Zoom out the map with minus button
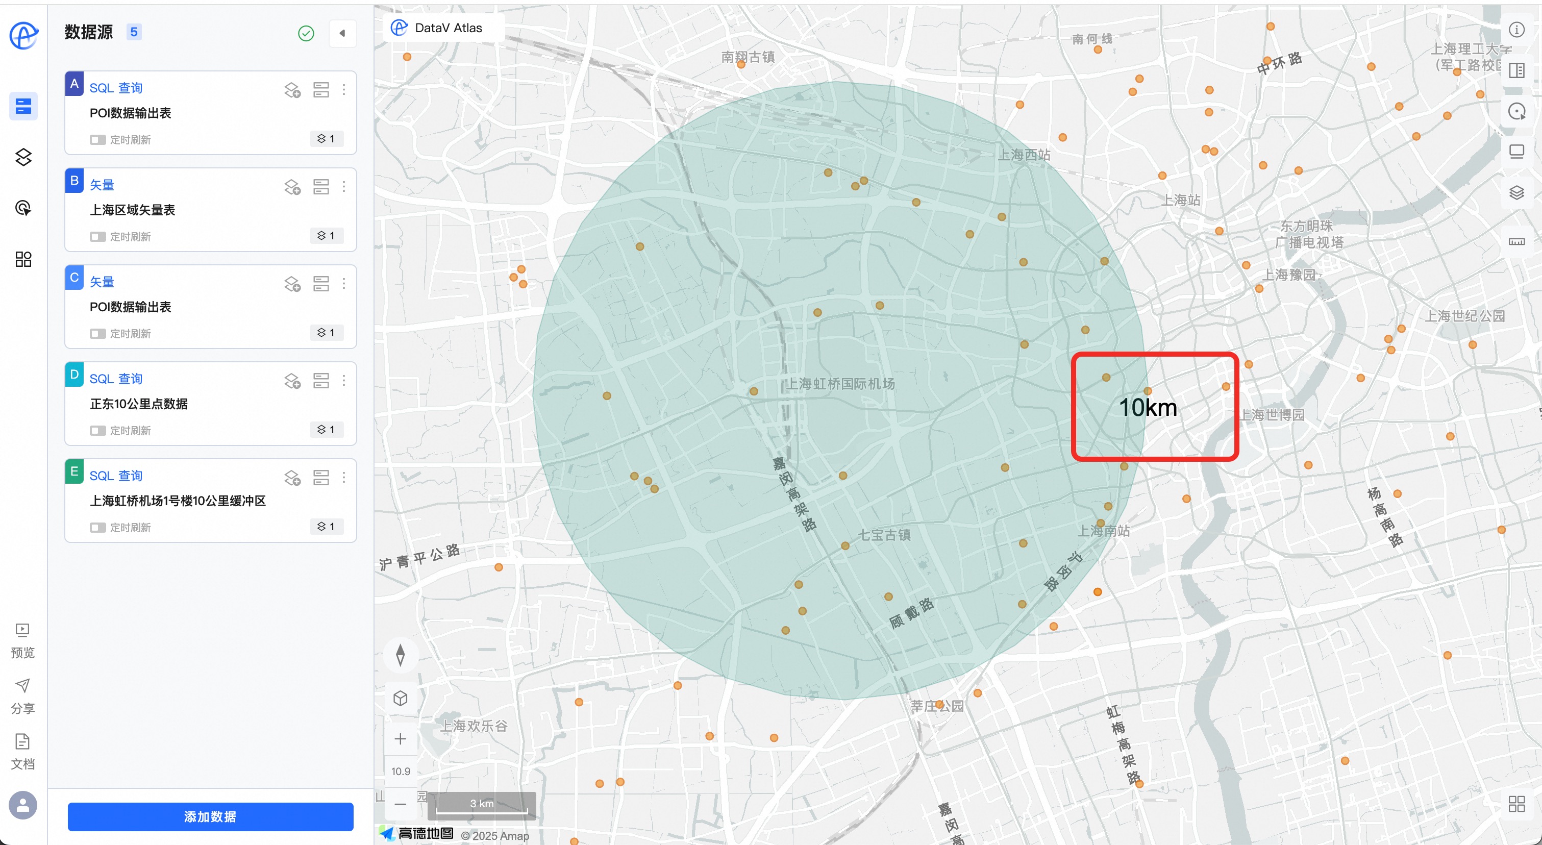This screenshot has height=845, width=1542. (401, 804)
